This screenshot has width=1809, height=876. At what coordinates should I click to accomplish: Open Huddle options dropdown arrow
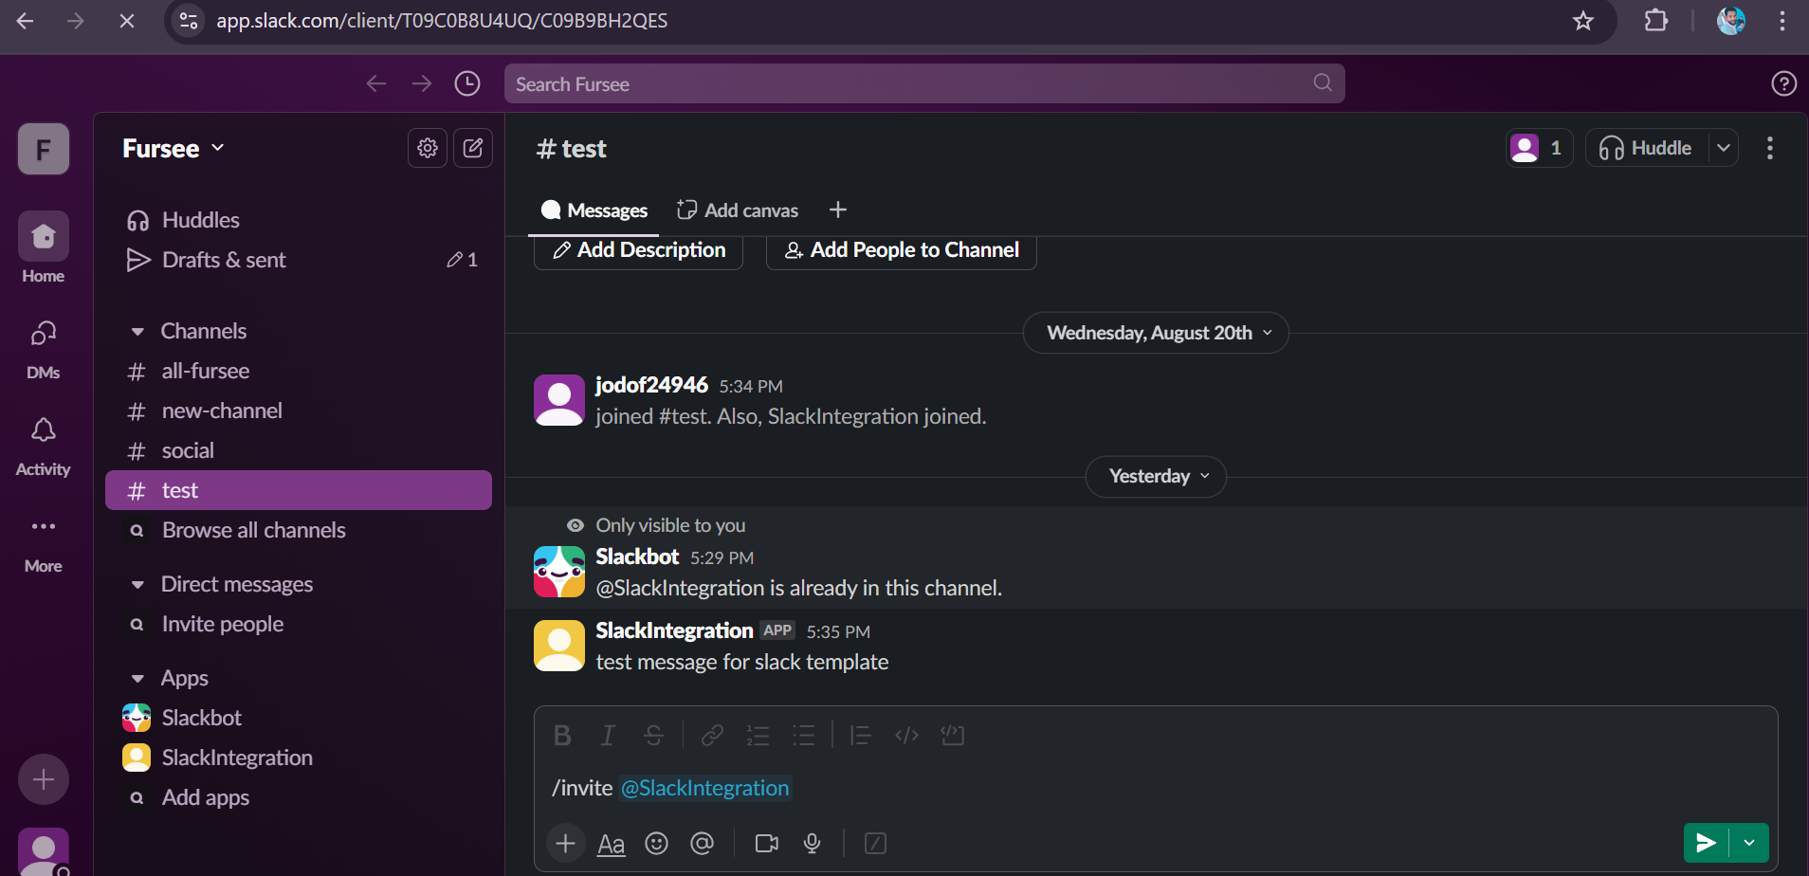click(x=1724, y=148)
